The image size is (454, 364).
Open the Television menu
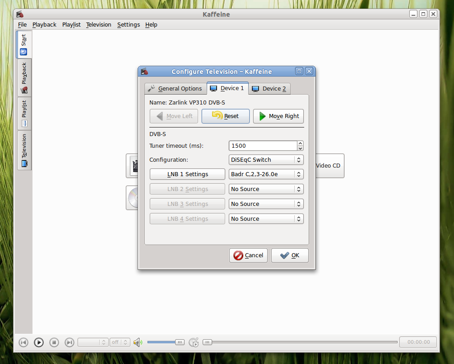[98, 25]
